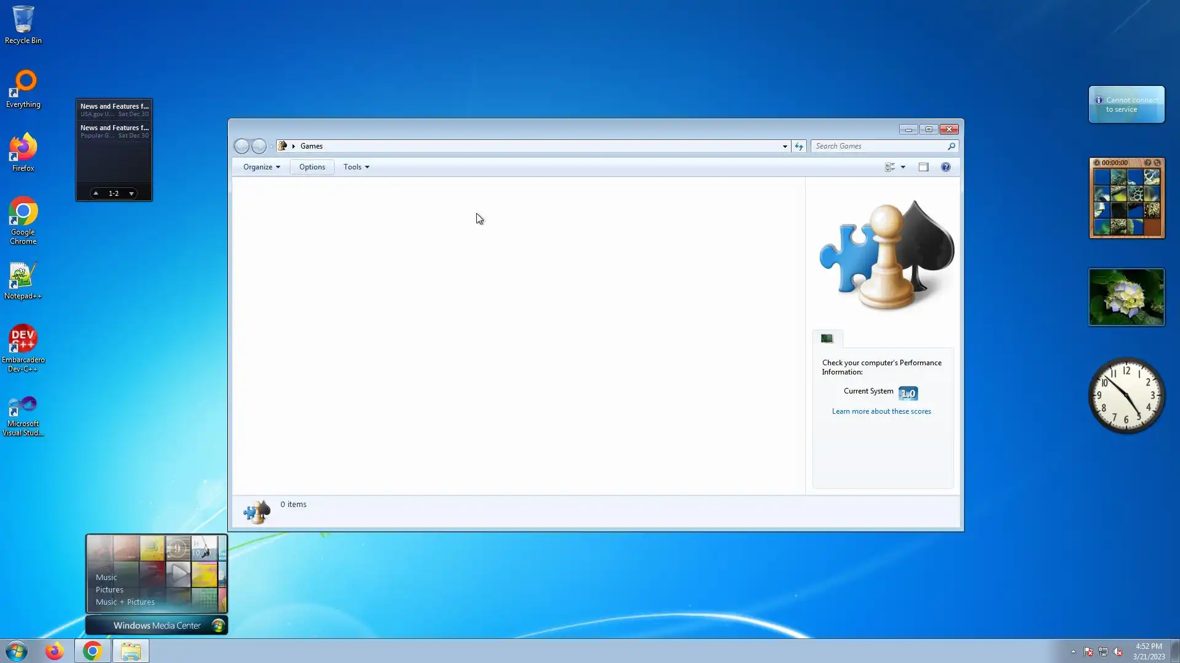
Task: Open the Tools dropdown menu
Action: 356,167
